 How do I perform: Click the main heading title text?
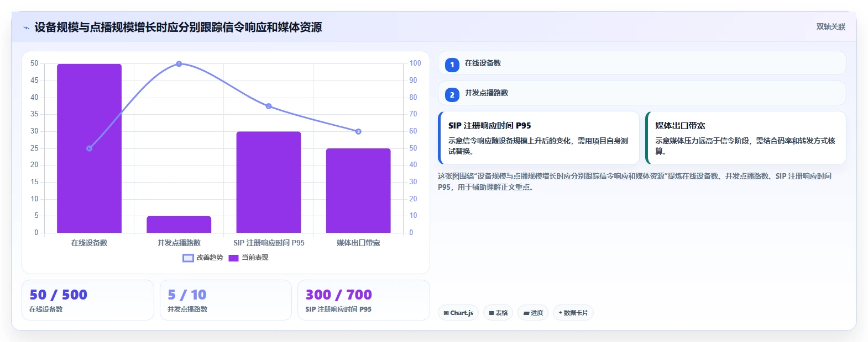[178, 27]
